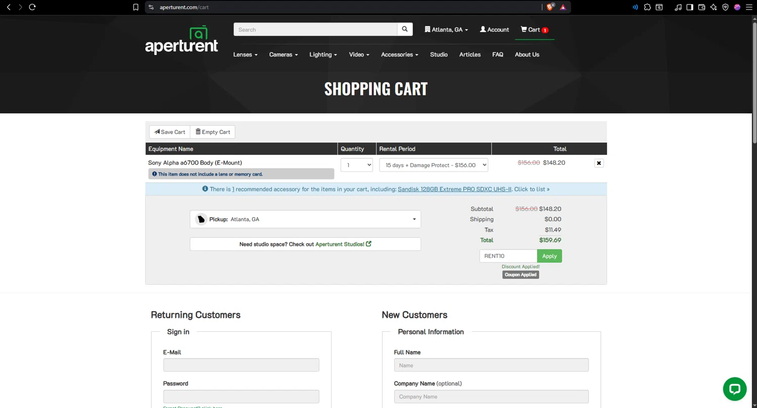Open music note media control icon
Screen dimensions: 757x408
[x=678, y=7]
